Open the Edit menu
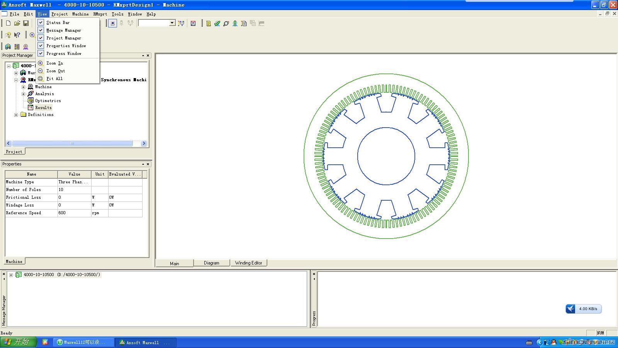 click(28, 14)
